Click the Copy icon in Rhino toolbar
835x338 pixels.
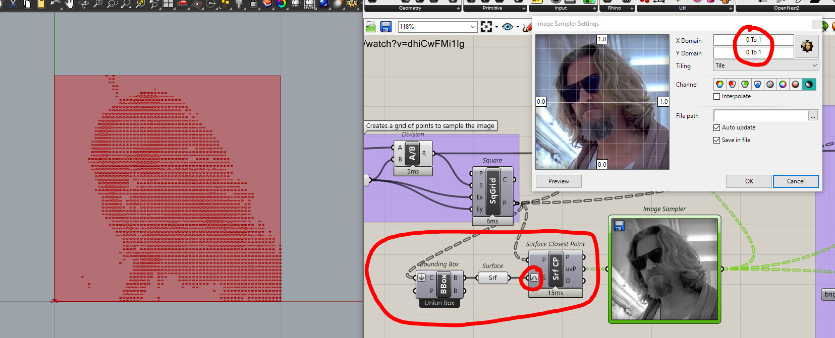pyautogui.click(x=26, y=3)
